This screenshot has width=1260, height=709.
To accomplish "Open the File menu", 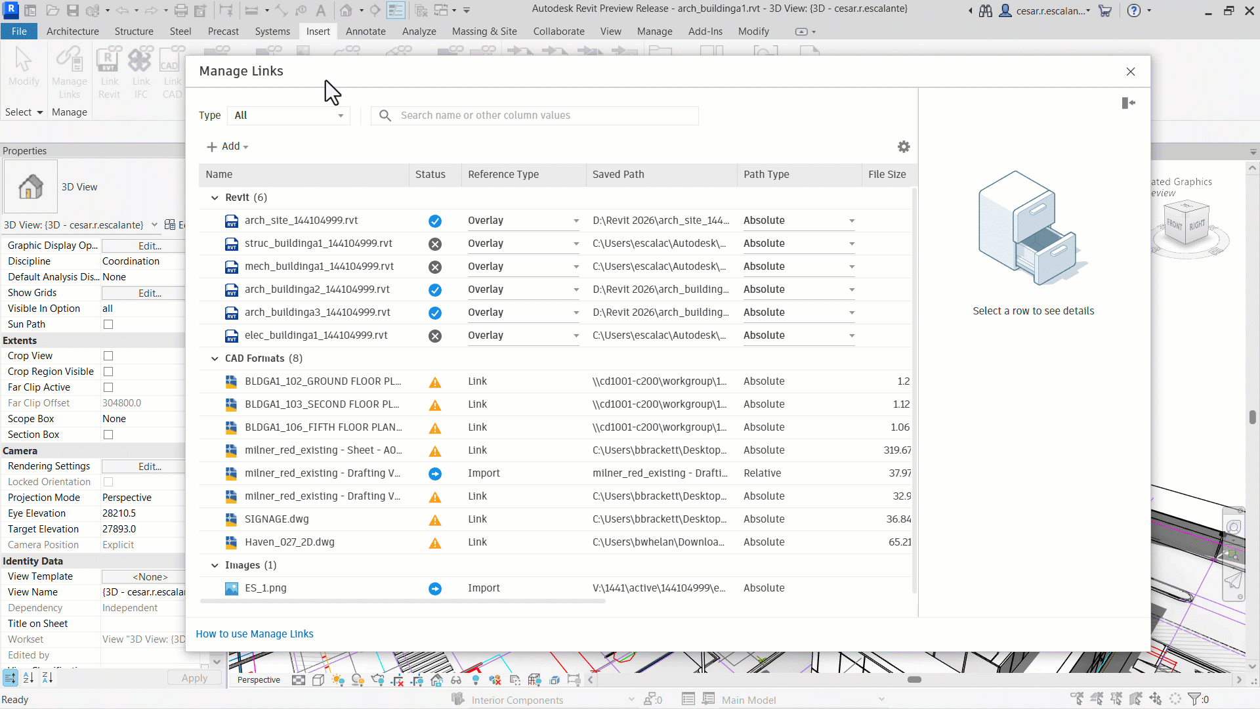I will (19, 32).
